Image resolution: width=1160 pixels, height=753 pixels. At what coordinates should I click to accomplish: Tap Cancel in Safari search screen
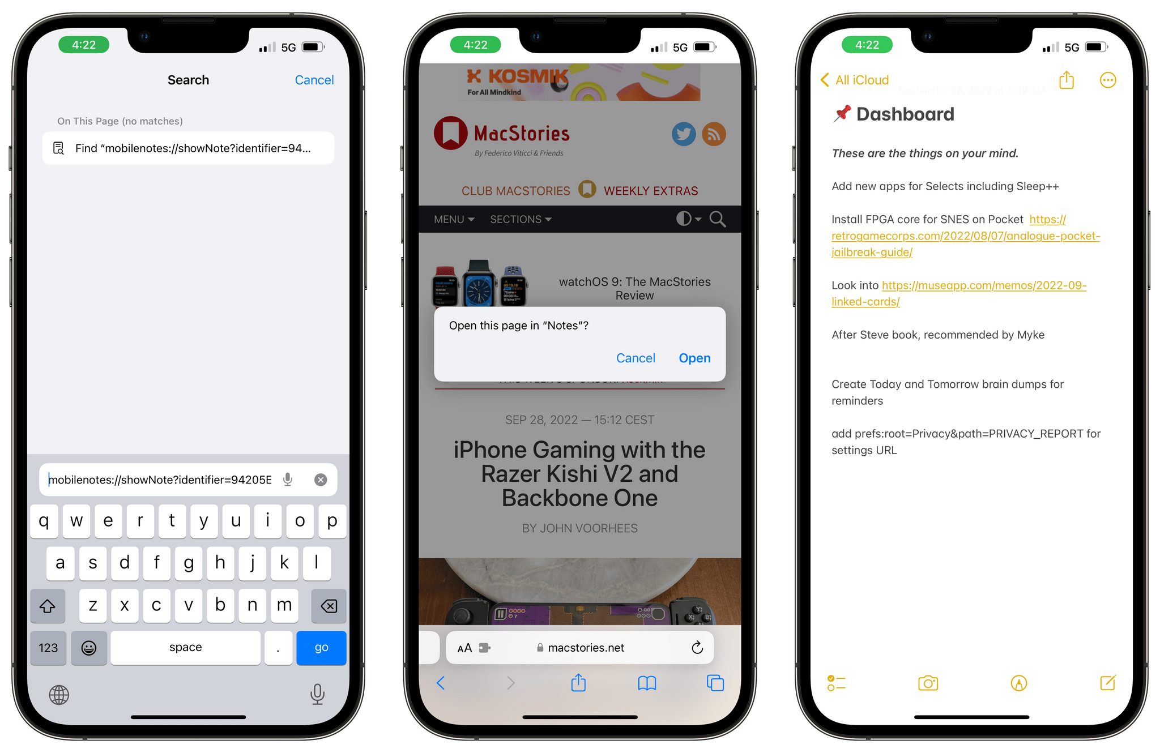pyautogui.click(x=314, y=79)
